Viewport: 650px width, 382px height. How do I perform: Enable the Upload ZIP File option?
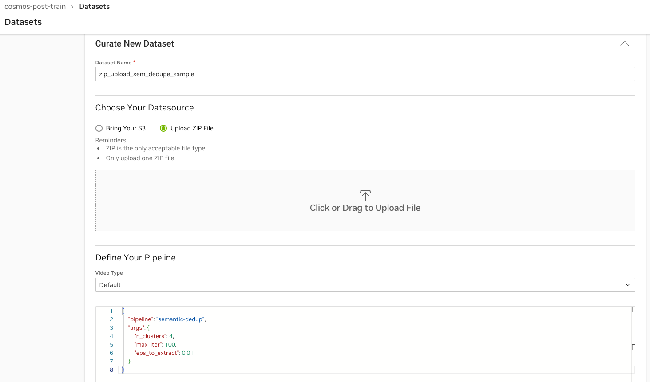click(x=163, y=128)
